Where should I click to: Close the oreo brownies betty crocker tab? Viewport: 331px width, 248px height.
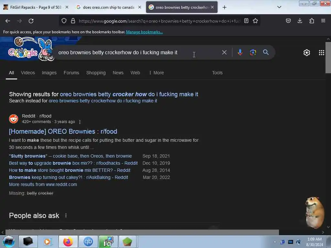point(212,7)
